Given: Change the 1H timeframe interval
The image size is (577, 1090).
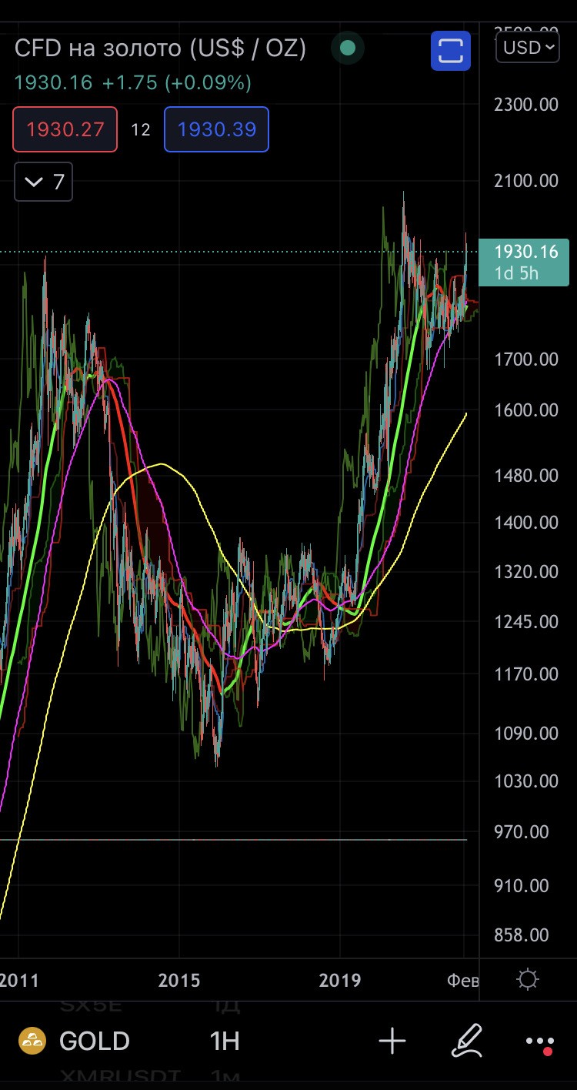Looking at the screenshot, I should click(x=225, y=1041).
